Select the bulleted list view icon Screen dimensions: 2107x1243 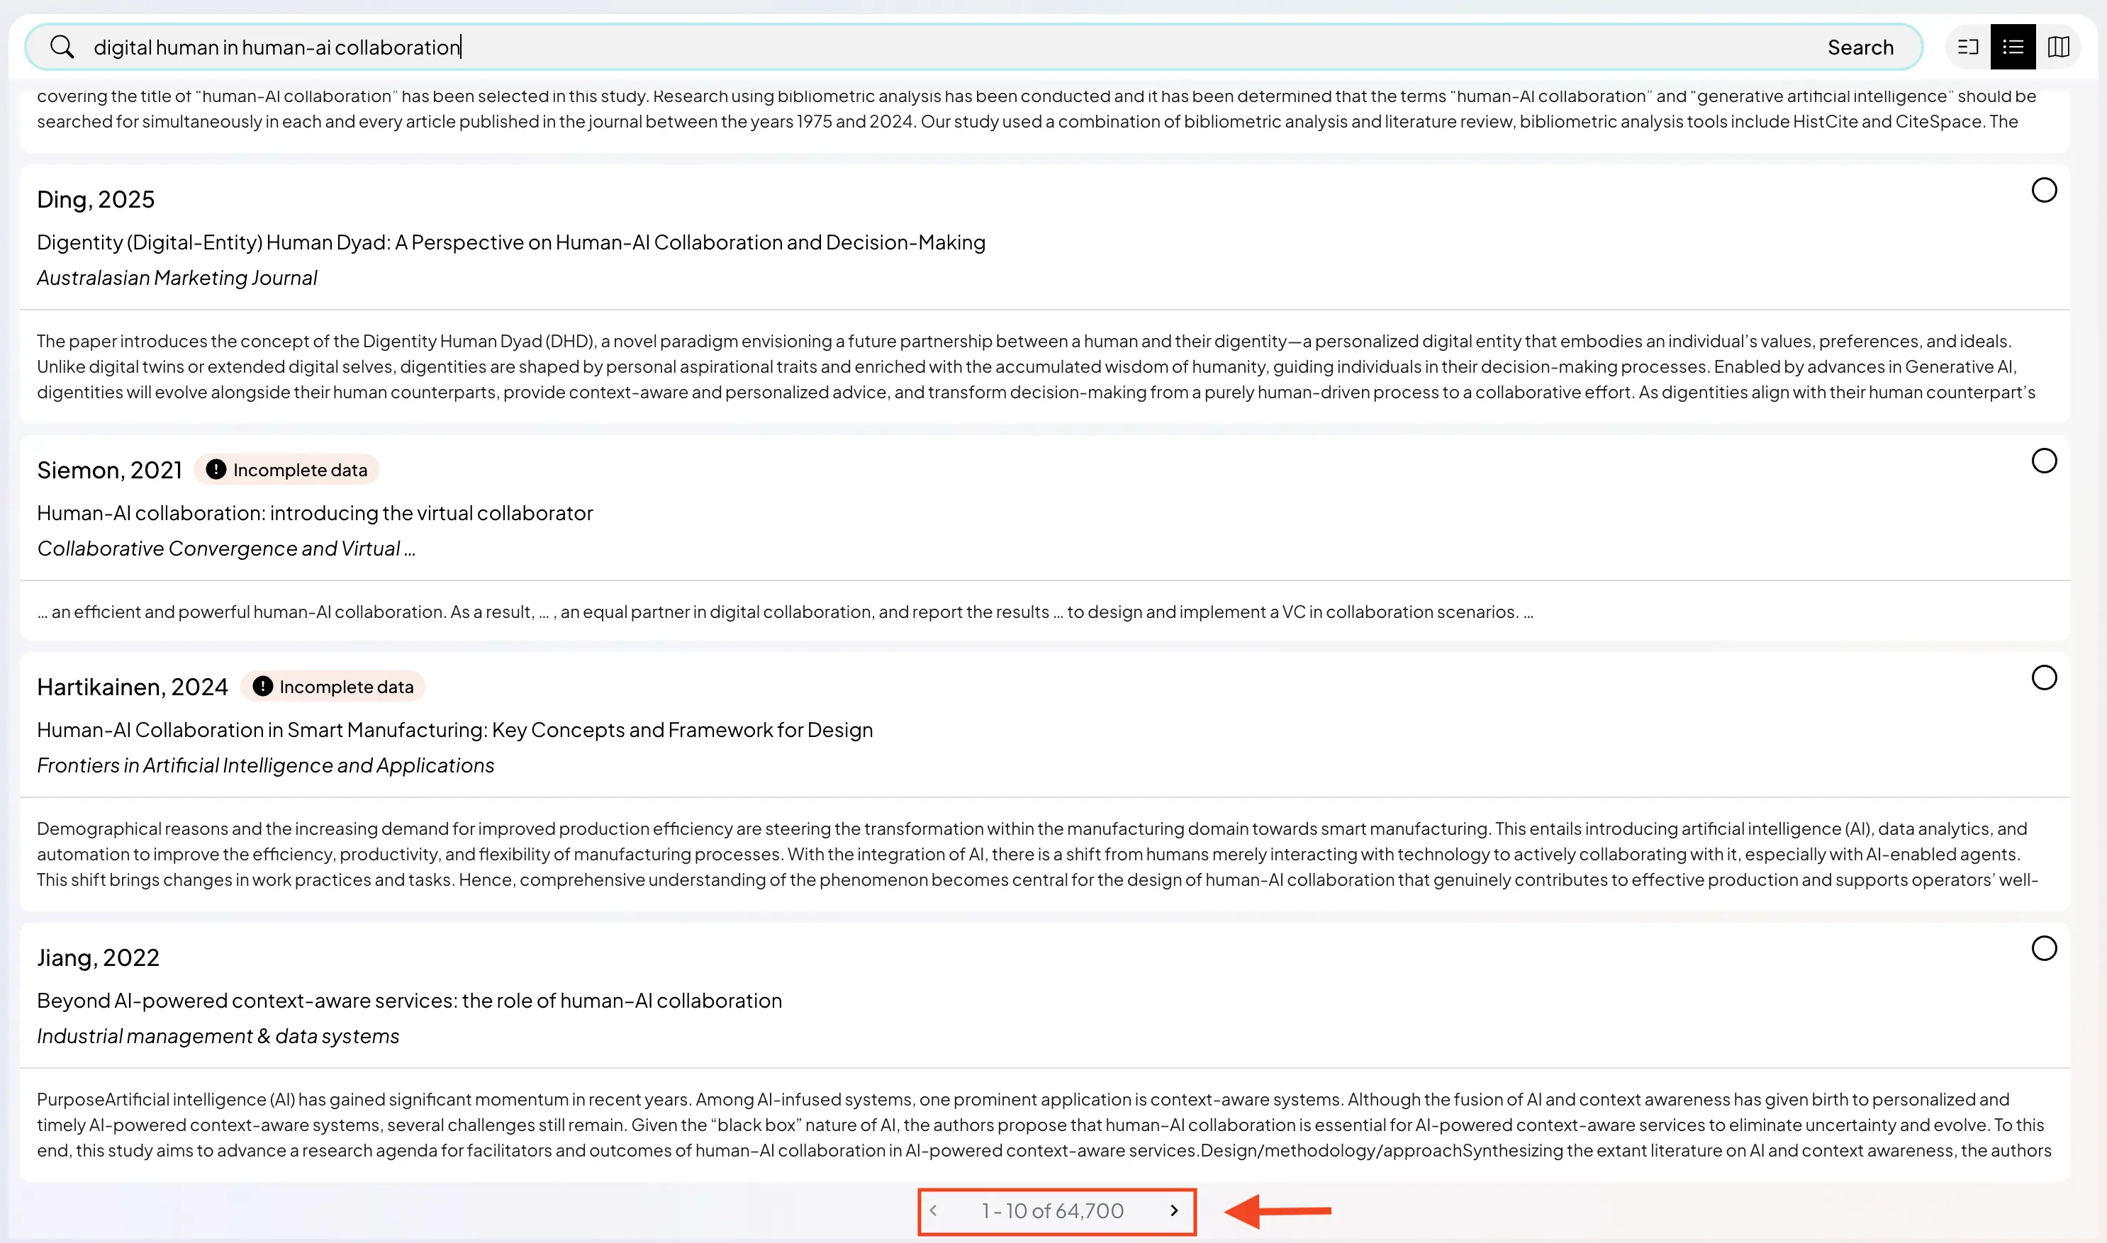[2013, 47]
